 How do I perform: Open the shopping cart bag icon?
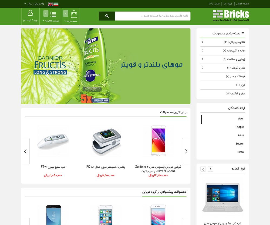point(74,14)
